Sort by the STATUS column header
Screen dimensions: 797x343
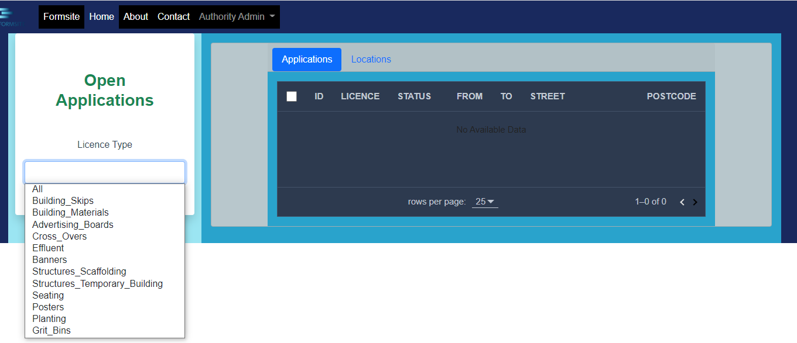(413, 96)
